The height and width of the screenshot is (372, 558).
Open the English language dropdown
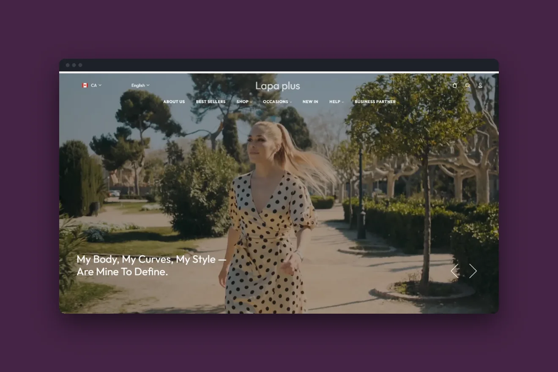[140, 85]
